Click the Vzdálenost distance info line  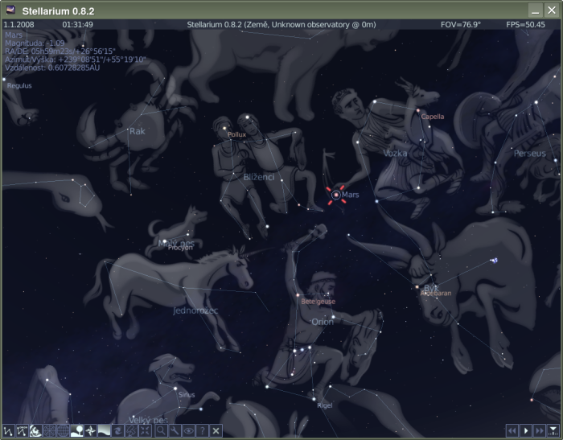[52, 68]
